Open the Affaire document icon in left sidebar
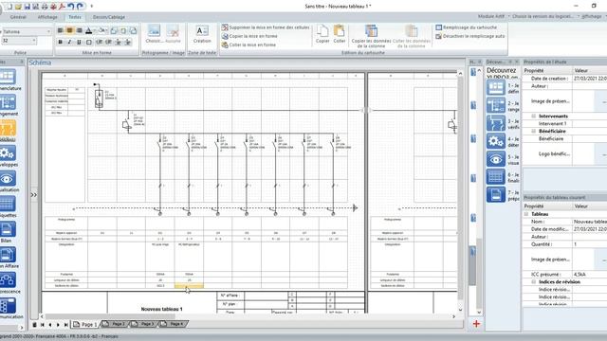Viewport: 607px width, 341px height. pos(8,255)
